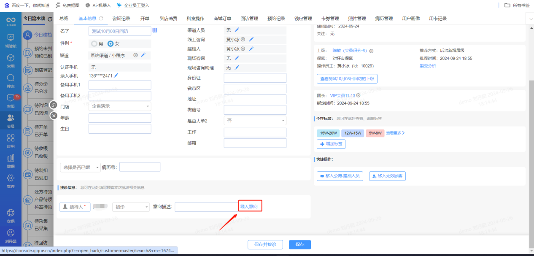Open 客服 icon in left sidebar
The height and width of the screenshot is (256, 534).
click(x=11, y=100)
